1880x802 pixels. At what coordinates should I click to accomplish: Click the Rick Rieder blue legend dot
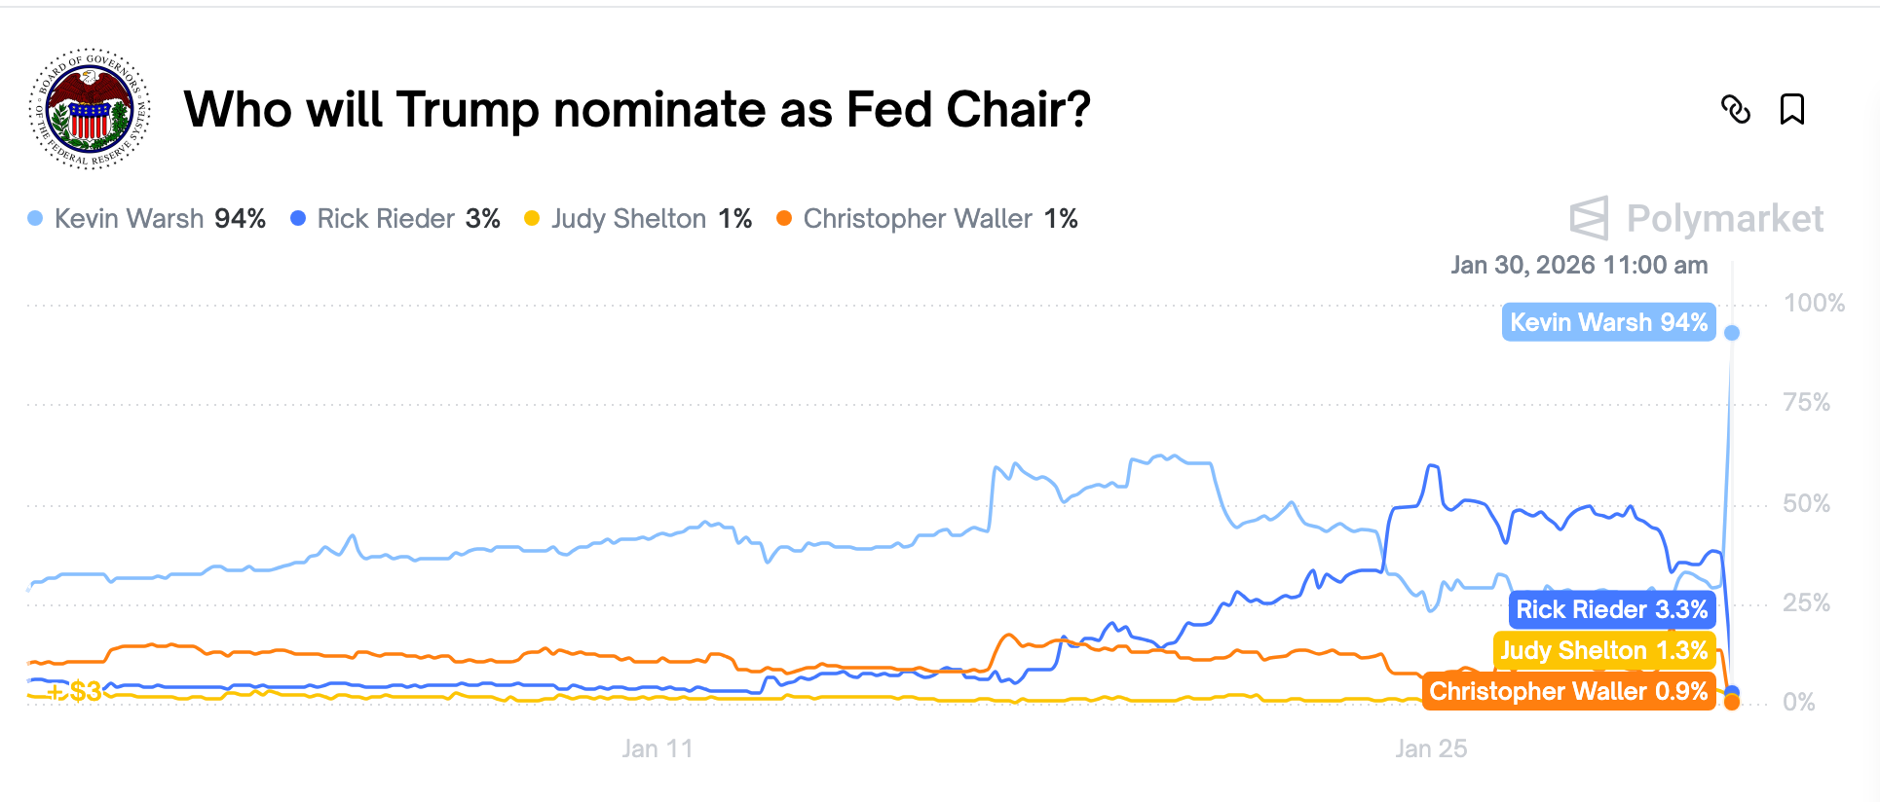pos(298,218)
